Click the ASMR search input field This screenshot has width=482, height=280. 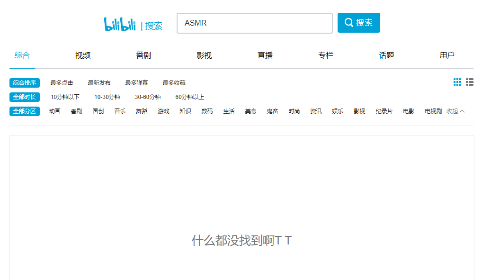[254, 23]
